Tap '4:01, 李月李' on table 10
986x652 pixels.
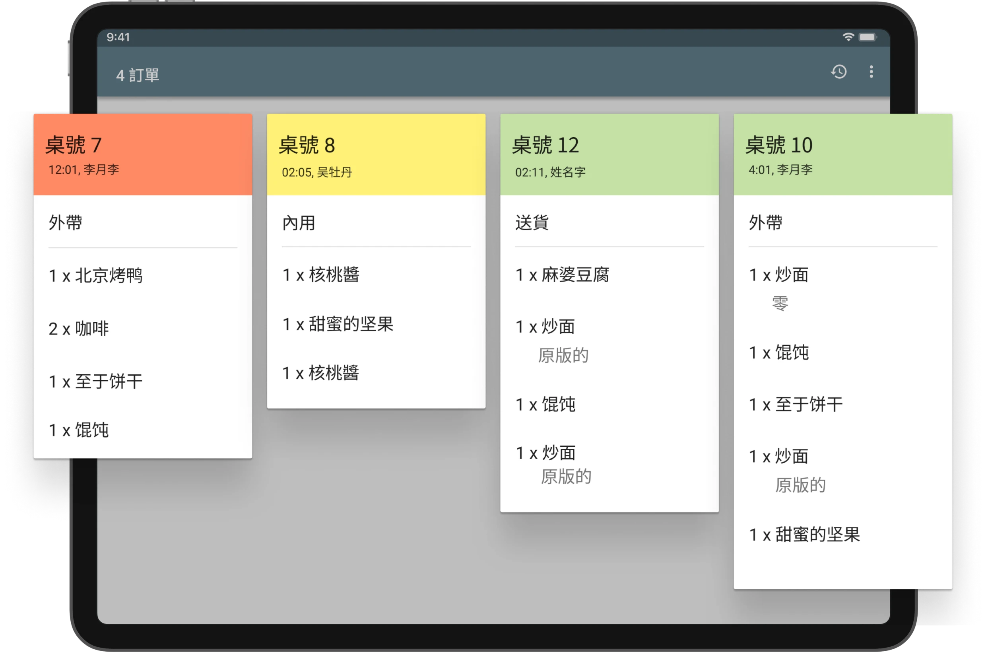[x=780, y=169]
